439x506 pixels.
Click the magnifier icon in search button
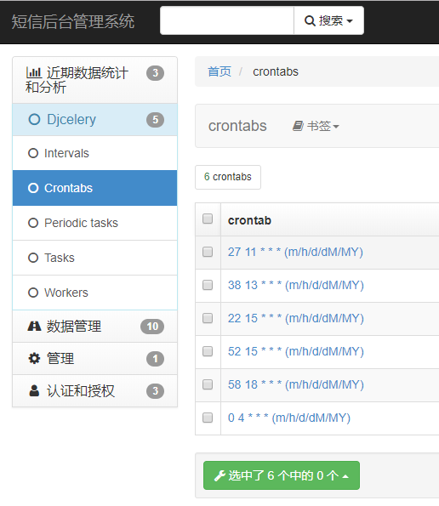[x=310, y=20]
